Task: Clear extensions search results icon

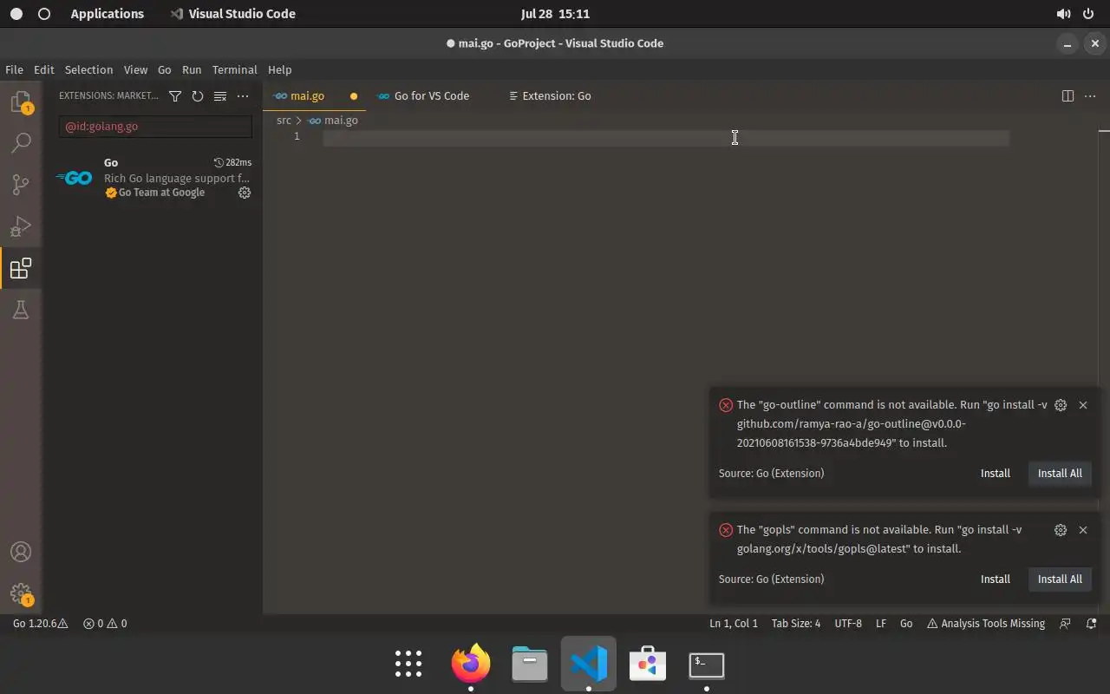Action: (x=220, y=96)
